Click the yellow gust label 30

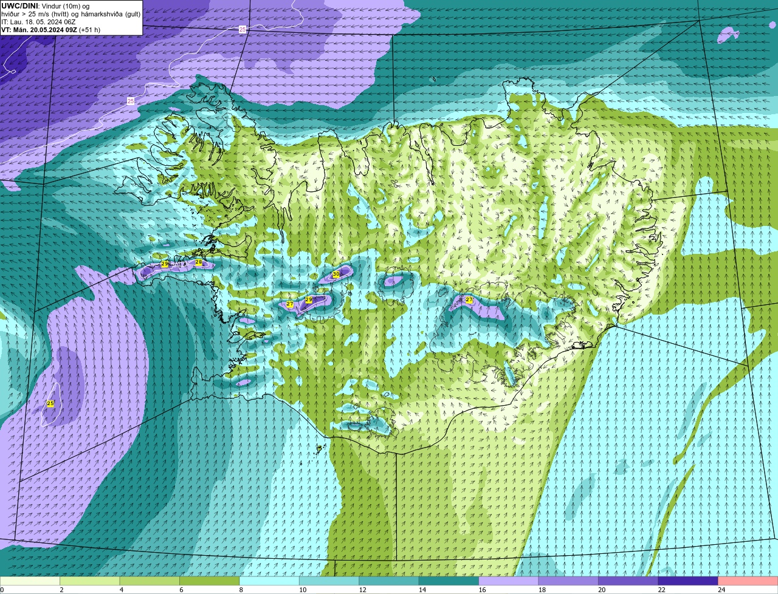pyautogui.click(x=336, y=275)
